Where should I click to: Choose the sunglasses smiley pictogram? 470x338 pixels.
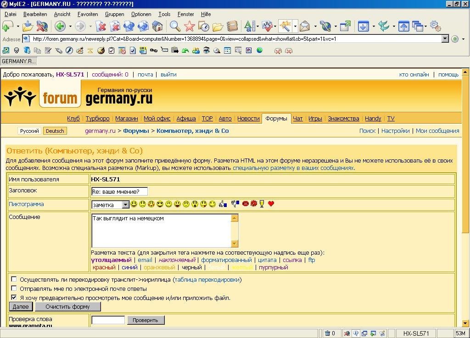(160, 204)
